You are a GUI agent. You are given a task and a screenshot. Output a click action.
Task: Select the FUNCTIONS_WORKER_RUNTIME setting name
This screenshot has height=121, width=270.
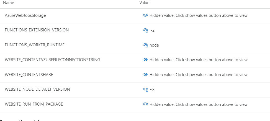coord(35,45)
